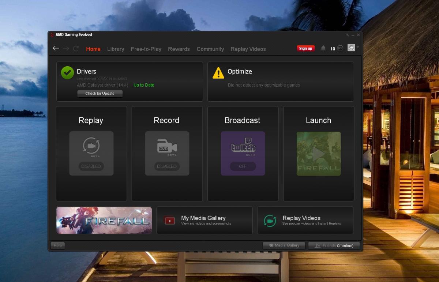
Task: Click the Replay camera icon tile
Action: pos(91,153)
